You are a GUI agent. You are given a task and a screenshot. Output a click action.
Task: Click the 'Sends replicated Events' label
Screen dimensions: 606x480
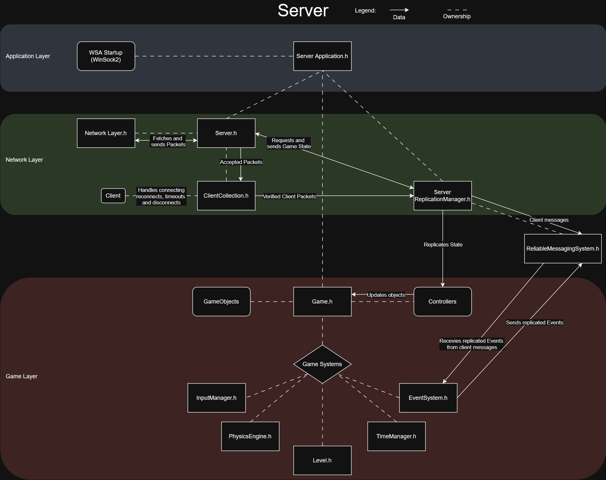pyautogui.click(x=534, y=322)
